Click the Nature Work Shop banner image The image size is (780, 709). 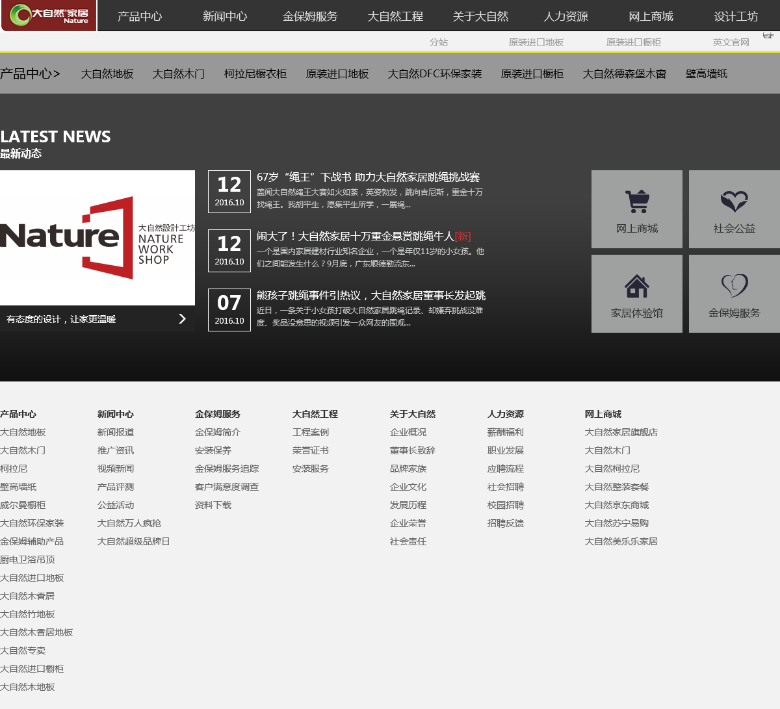point(97,238)
